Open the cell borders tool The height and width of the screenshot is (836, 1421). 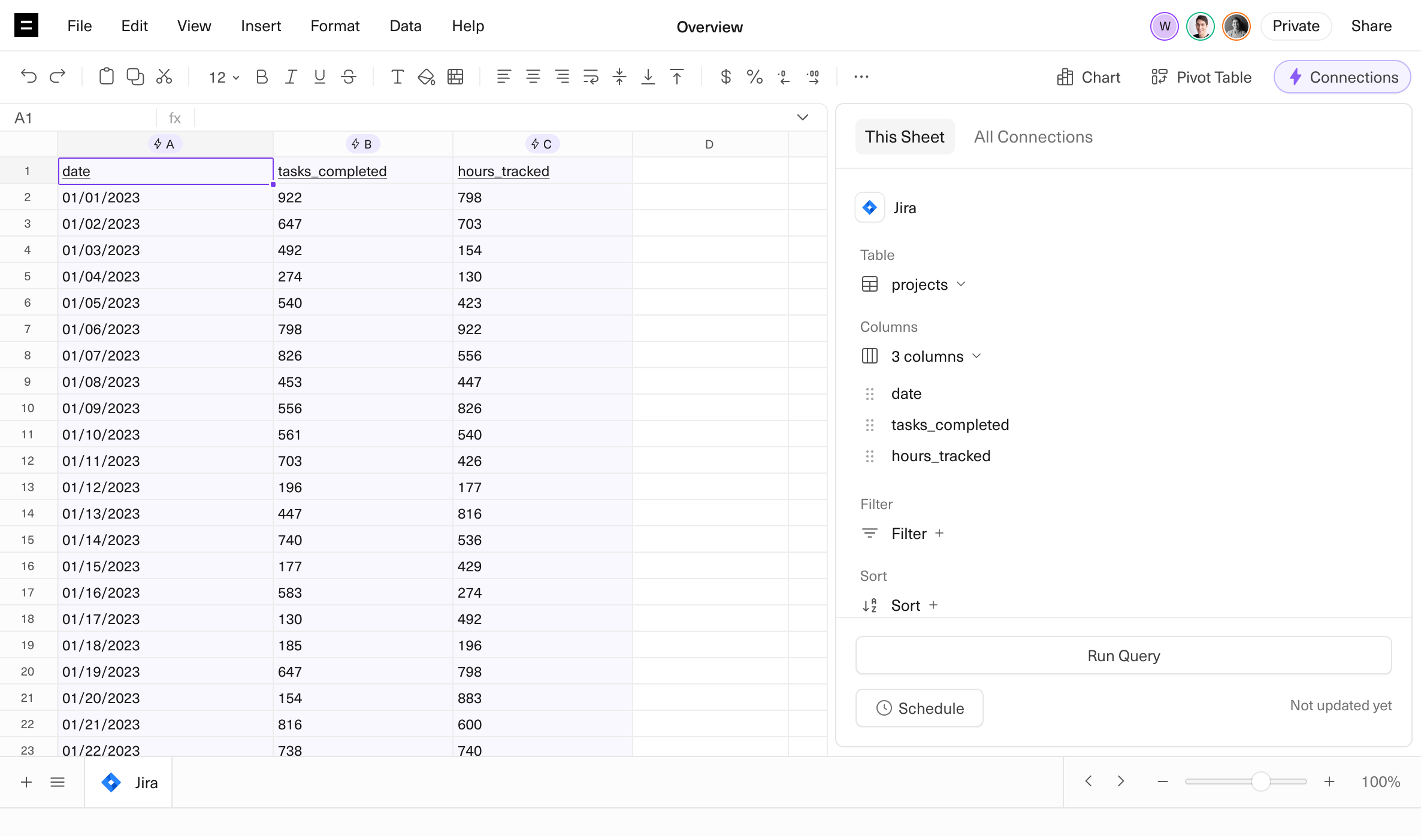click(455, 77)
